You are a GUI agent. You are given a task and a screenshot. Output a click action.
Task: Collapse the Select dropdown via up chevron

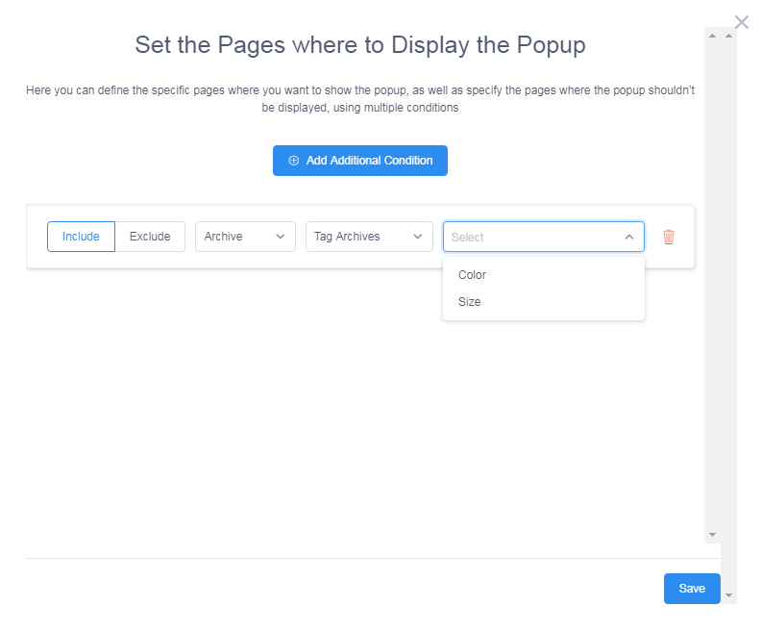629,237
